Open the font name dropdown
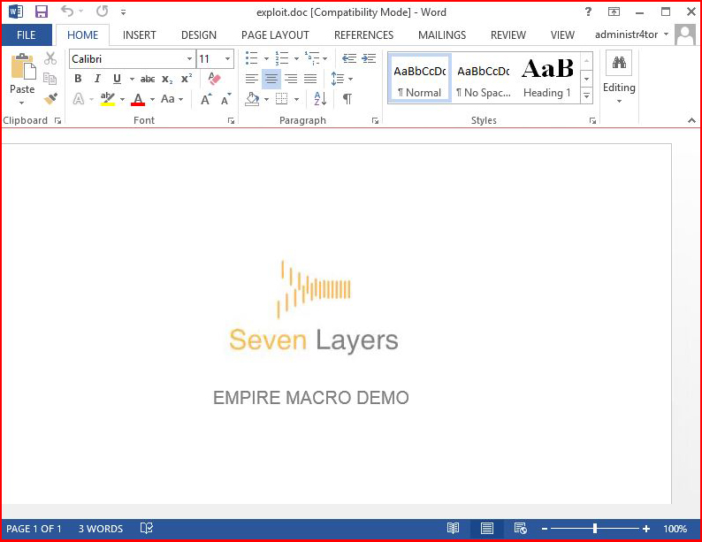 pyautogui.click(x=189, y=59)
